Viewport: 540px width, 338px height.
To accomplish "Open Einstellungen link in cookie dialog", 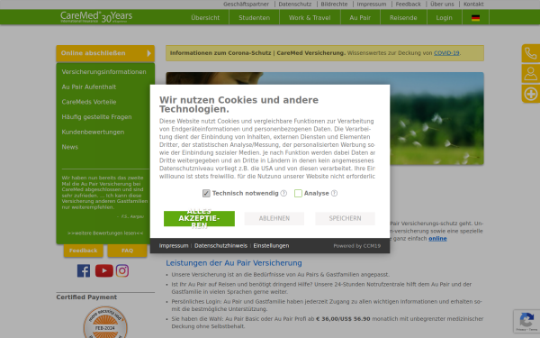I will point(271,246).
